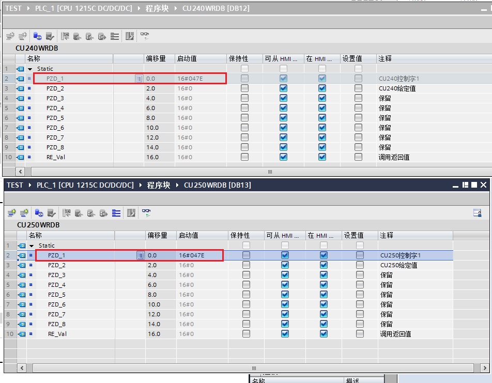
Task: Click 设置值 column header in CU240WRDB table
Action: pyautogui.click(x=358, y=59)
